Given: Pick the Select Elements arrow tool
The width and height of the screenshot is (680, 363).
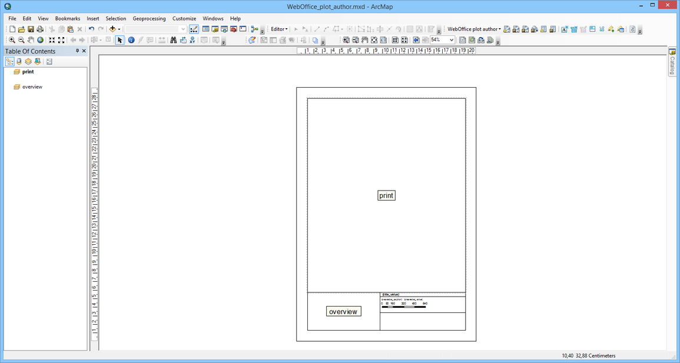Looking at the screenshot, I should coord(120,40).
